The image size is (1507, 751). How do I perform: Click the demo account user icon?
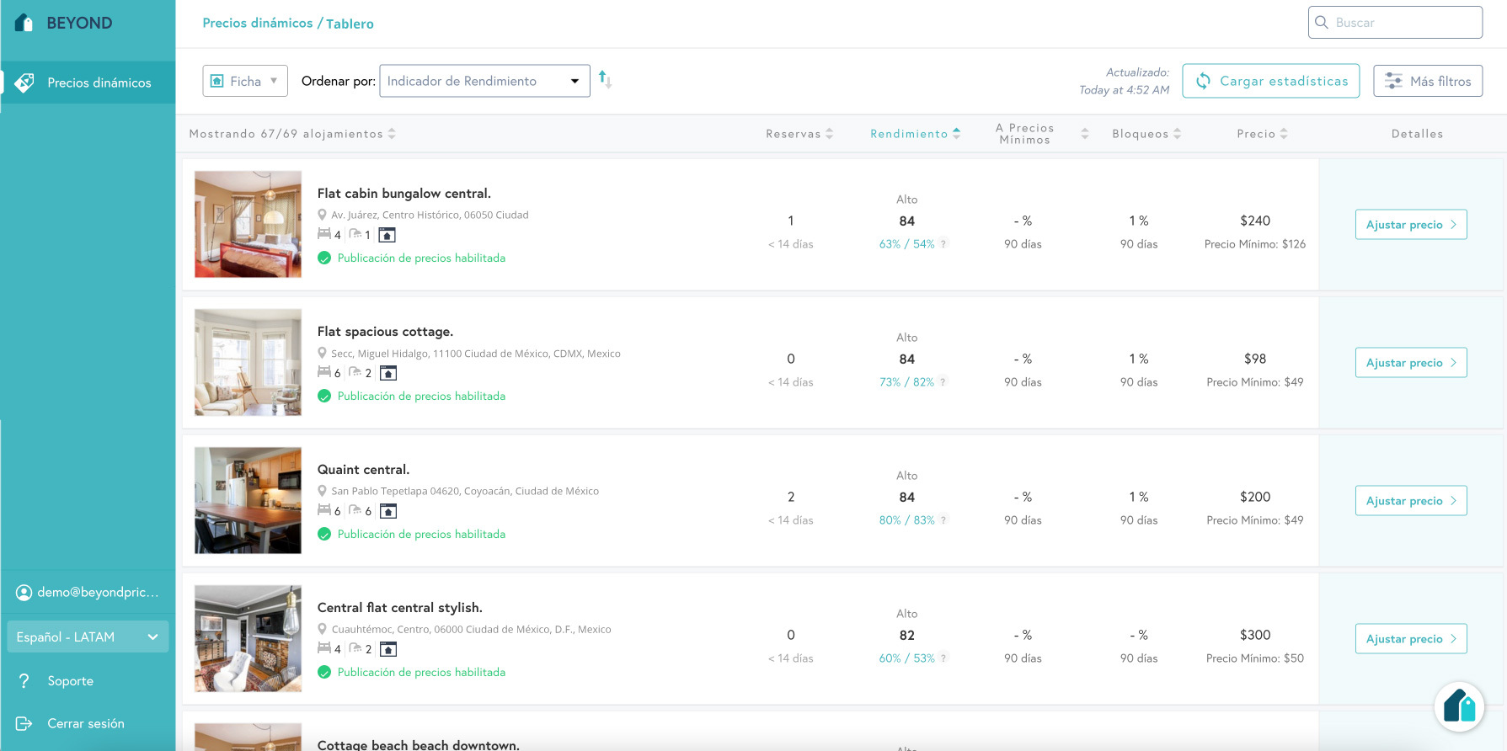coord(24,593)
